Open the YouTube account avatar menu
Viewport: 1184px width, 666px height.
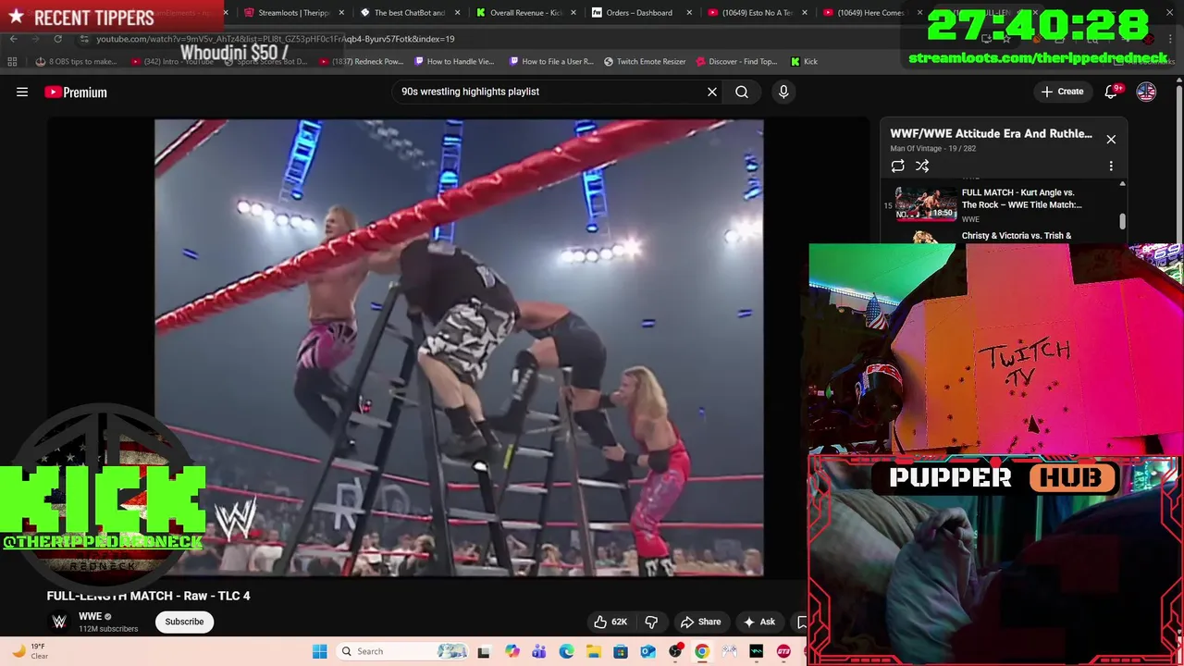[x=1146, y=92]
